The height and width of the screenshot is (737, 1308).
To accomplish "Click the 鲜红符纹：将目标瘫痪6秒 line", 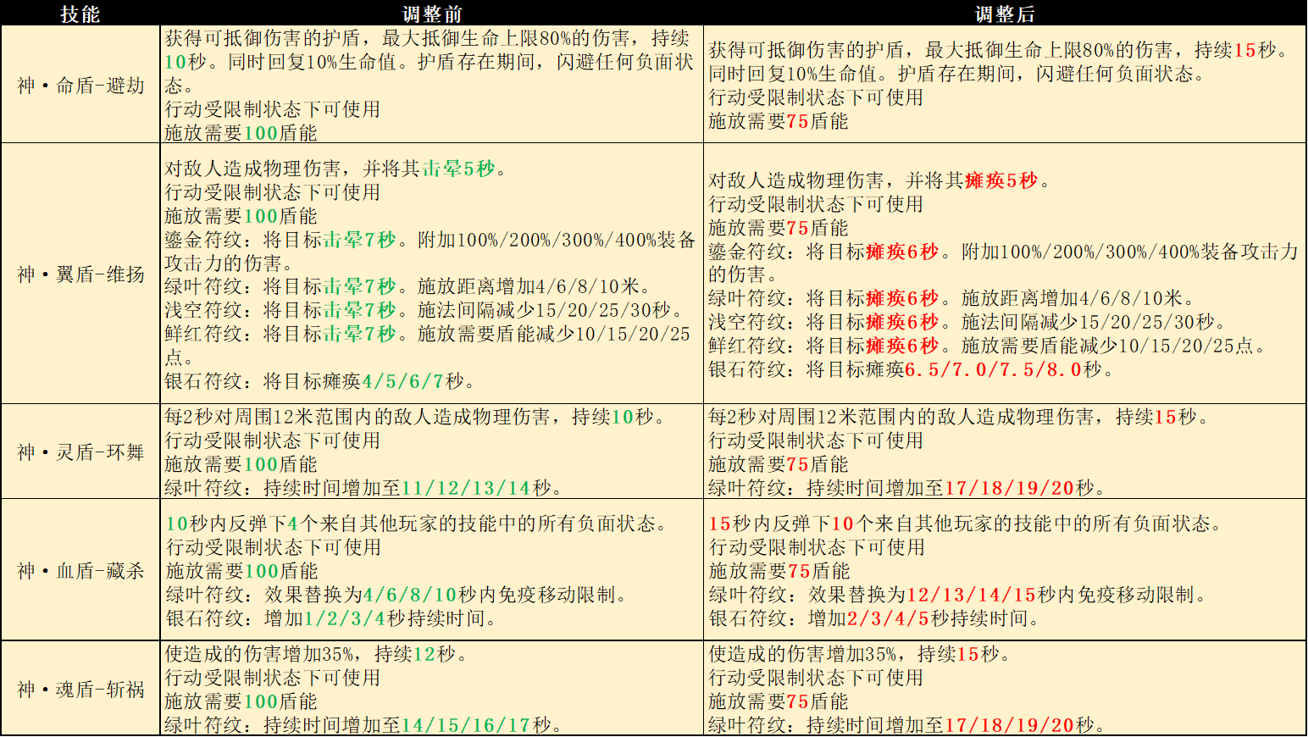I will (988, 346).
